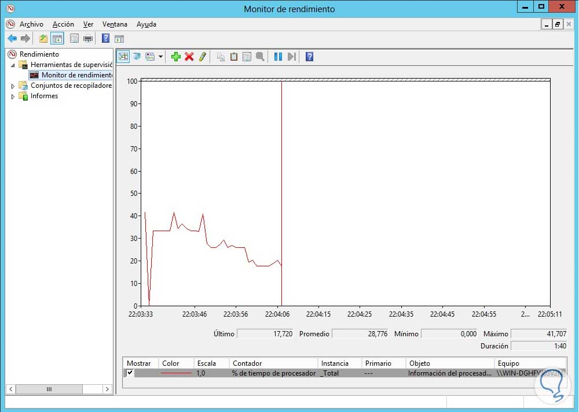
Task: Click the change graph type icon
Action: pyautogui.click(x=150, y=57)
